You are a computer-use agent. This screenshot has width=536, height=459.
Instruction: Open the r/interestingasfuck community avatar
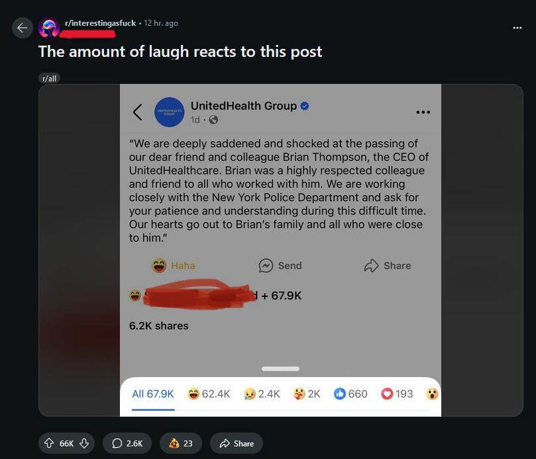click(x=49, y=28)
